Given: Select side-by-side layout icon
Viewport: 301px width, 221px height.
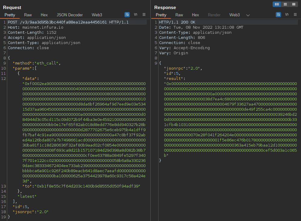Looking at the screenshot, I should (x=277, y=4).
